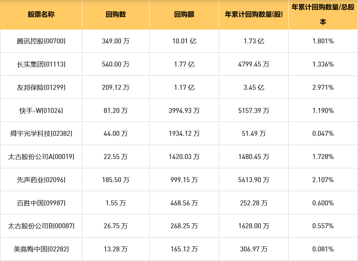Click the 540.00 万 buyback count cell
358x261 pixels.
tap(116, 64)
